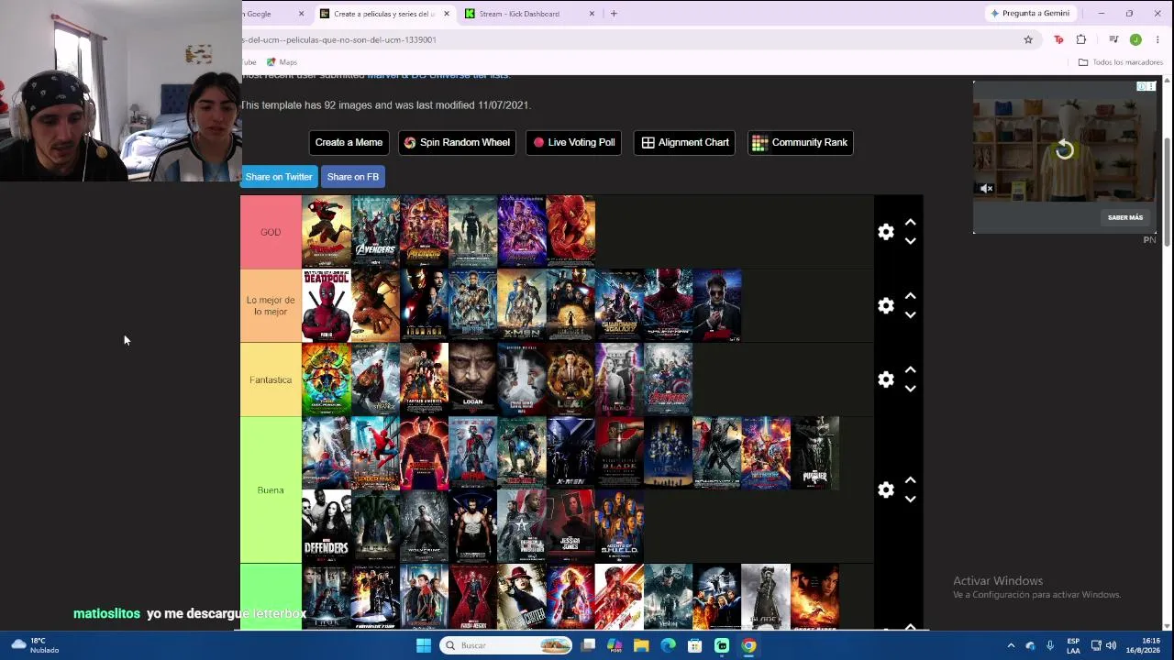
Task: Open the Community Rank page
Action: pos(801,142)
